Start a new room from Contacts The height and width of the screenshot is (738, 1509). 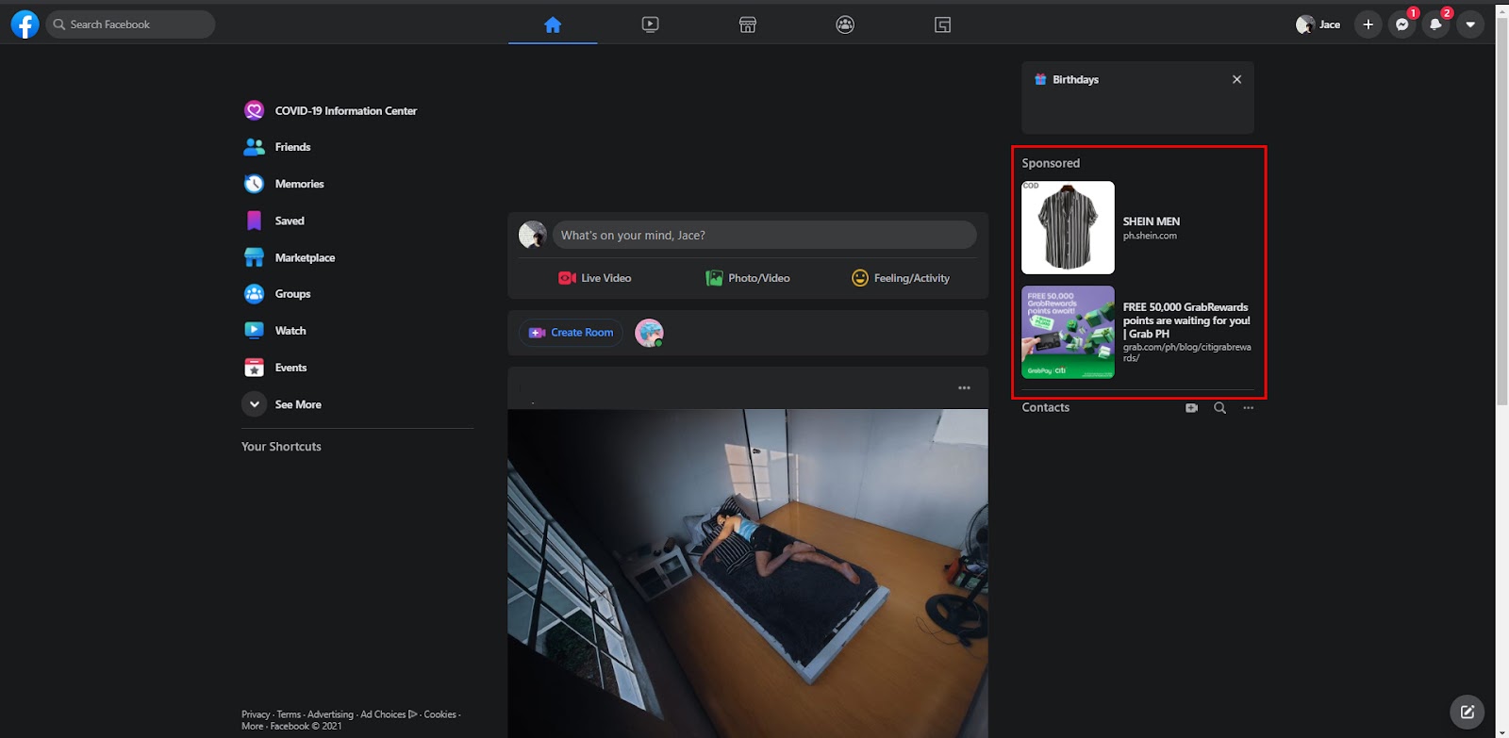(1191, 408)
